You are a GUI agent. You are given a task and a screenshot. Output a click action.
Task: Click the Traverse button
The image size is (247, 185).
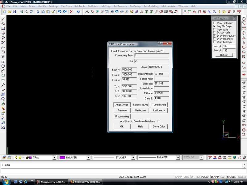tap(122, 110)
